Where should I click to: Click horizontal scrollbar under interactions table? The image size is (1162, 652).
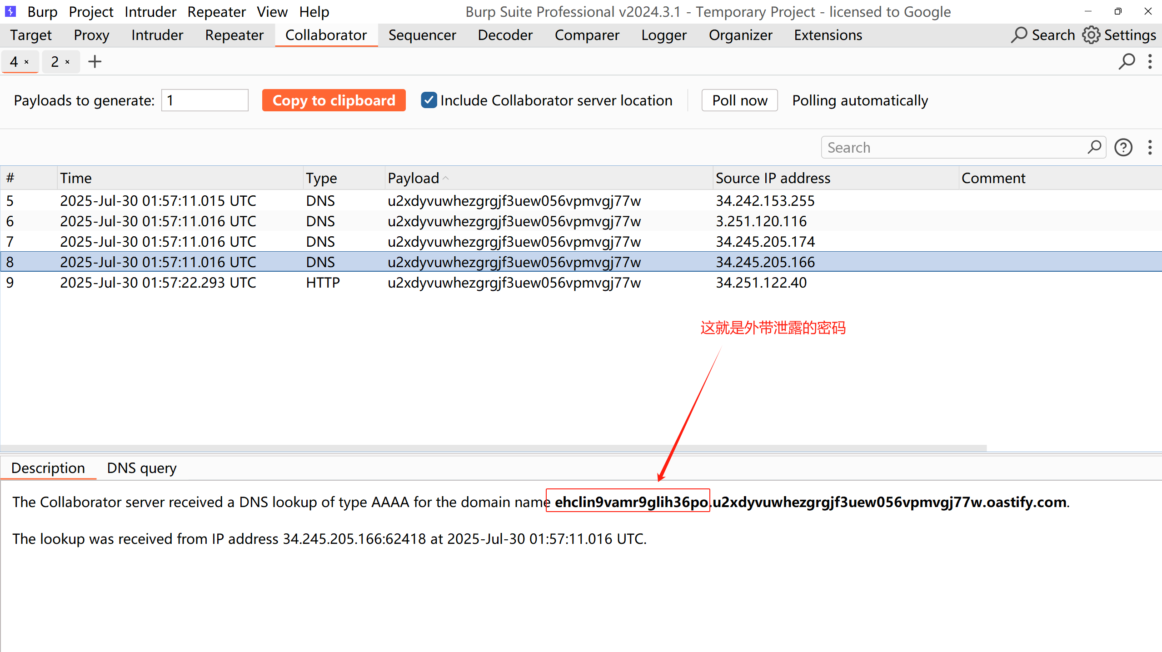493,448
